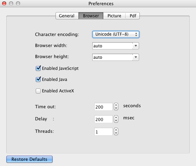Click the Restore Defaults button
Image resolution: width=196 pixels, height=166 pixels.
(29, 159)
